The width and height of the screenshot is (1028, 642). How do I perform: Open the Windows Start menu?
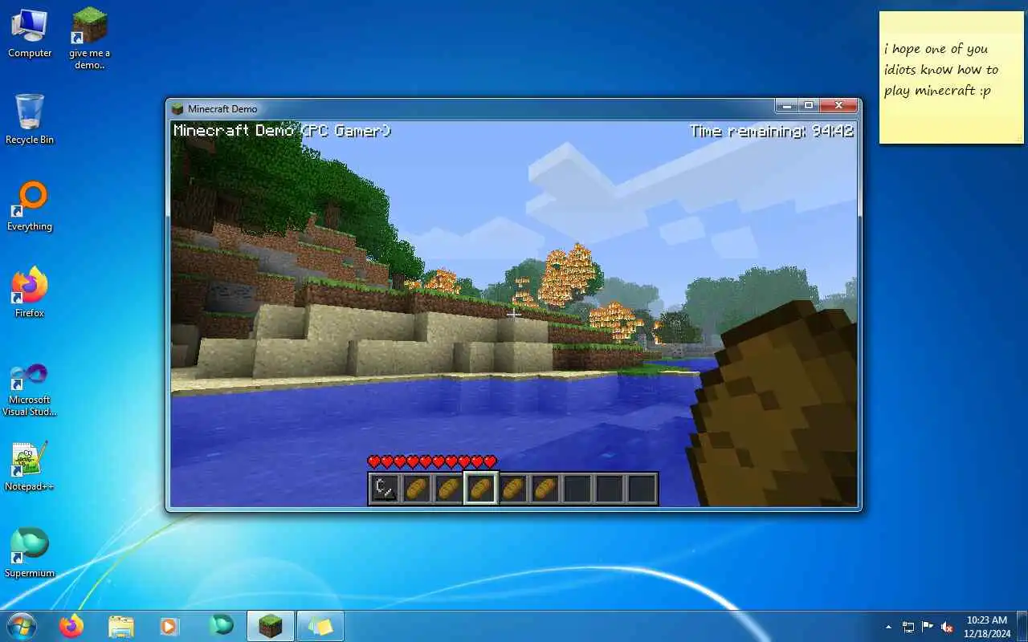[x=21, y=626]
